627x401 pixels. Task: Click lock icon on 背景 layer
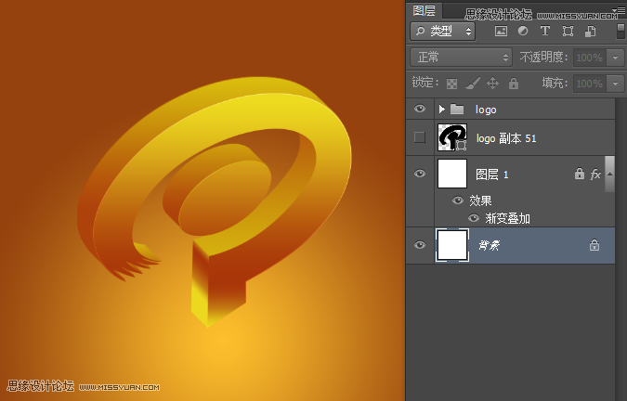coord(594,245)
